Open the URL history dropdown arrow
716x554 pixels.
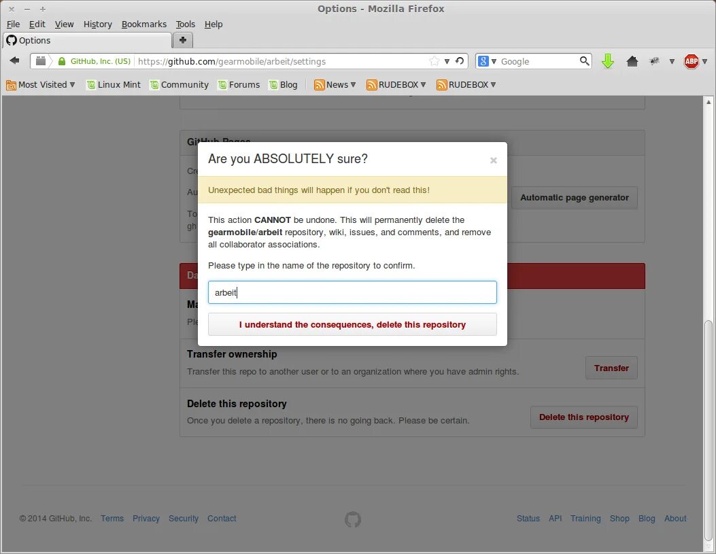click(x=447, y=61)
